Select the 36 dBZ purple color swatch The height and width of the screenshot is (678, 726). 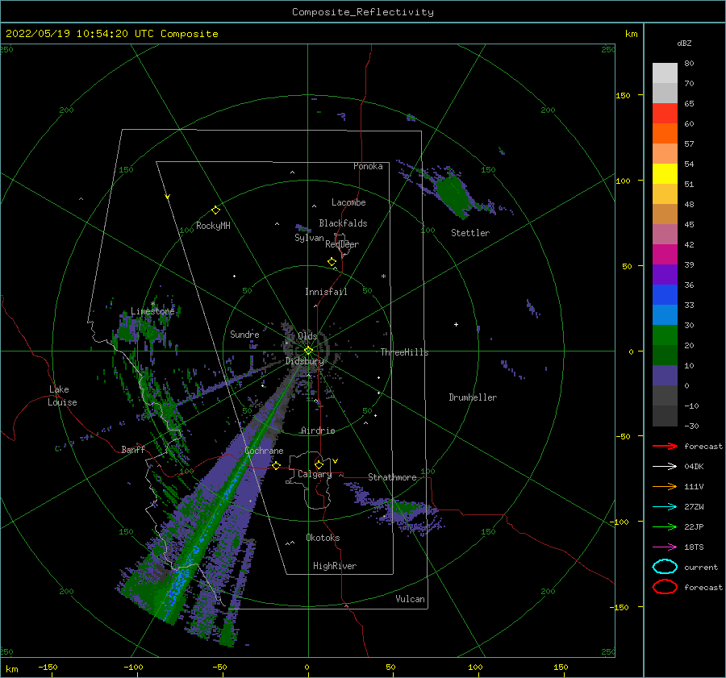point(665,274)
